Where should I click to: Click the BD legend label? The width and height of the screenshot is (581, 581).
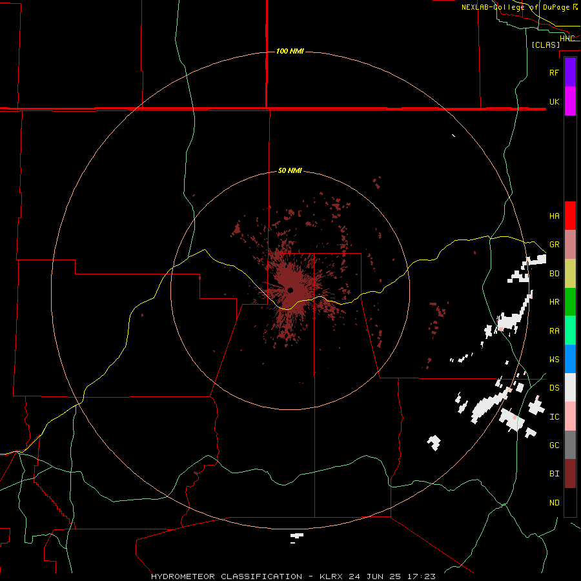pos(554,274)
